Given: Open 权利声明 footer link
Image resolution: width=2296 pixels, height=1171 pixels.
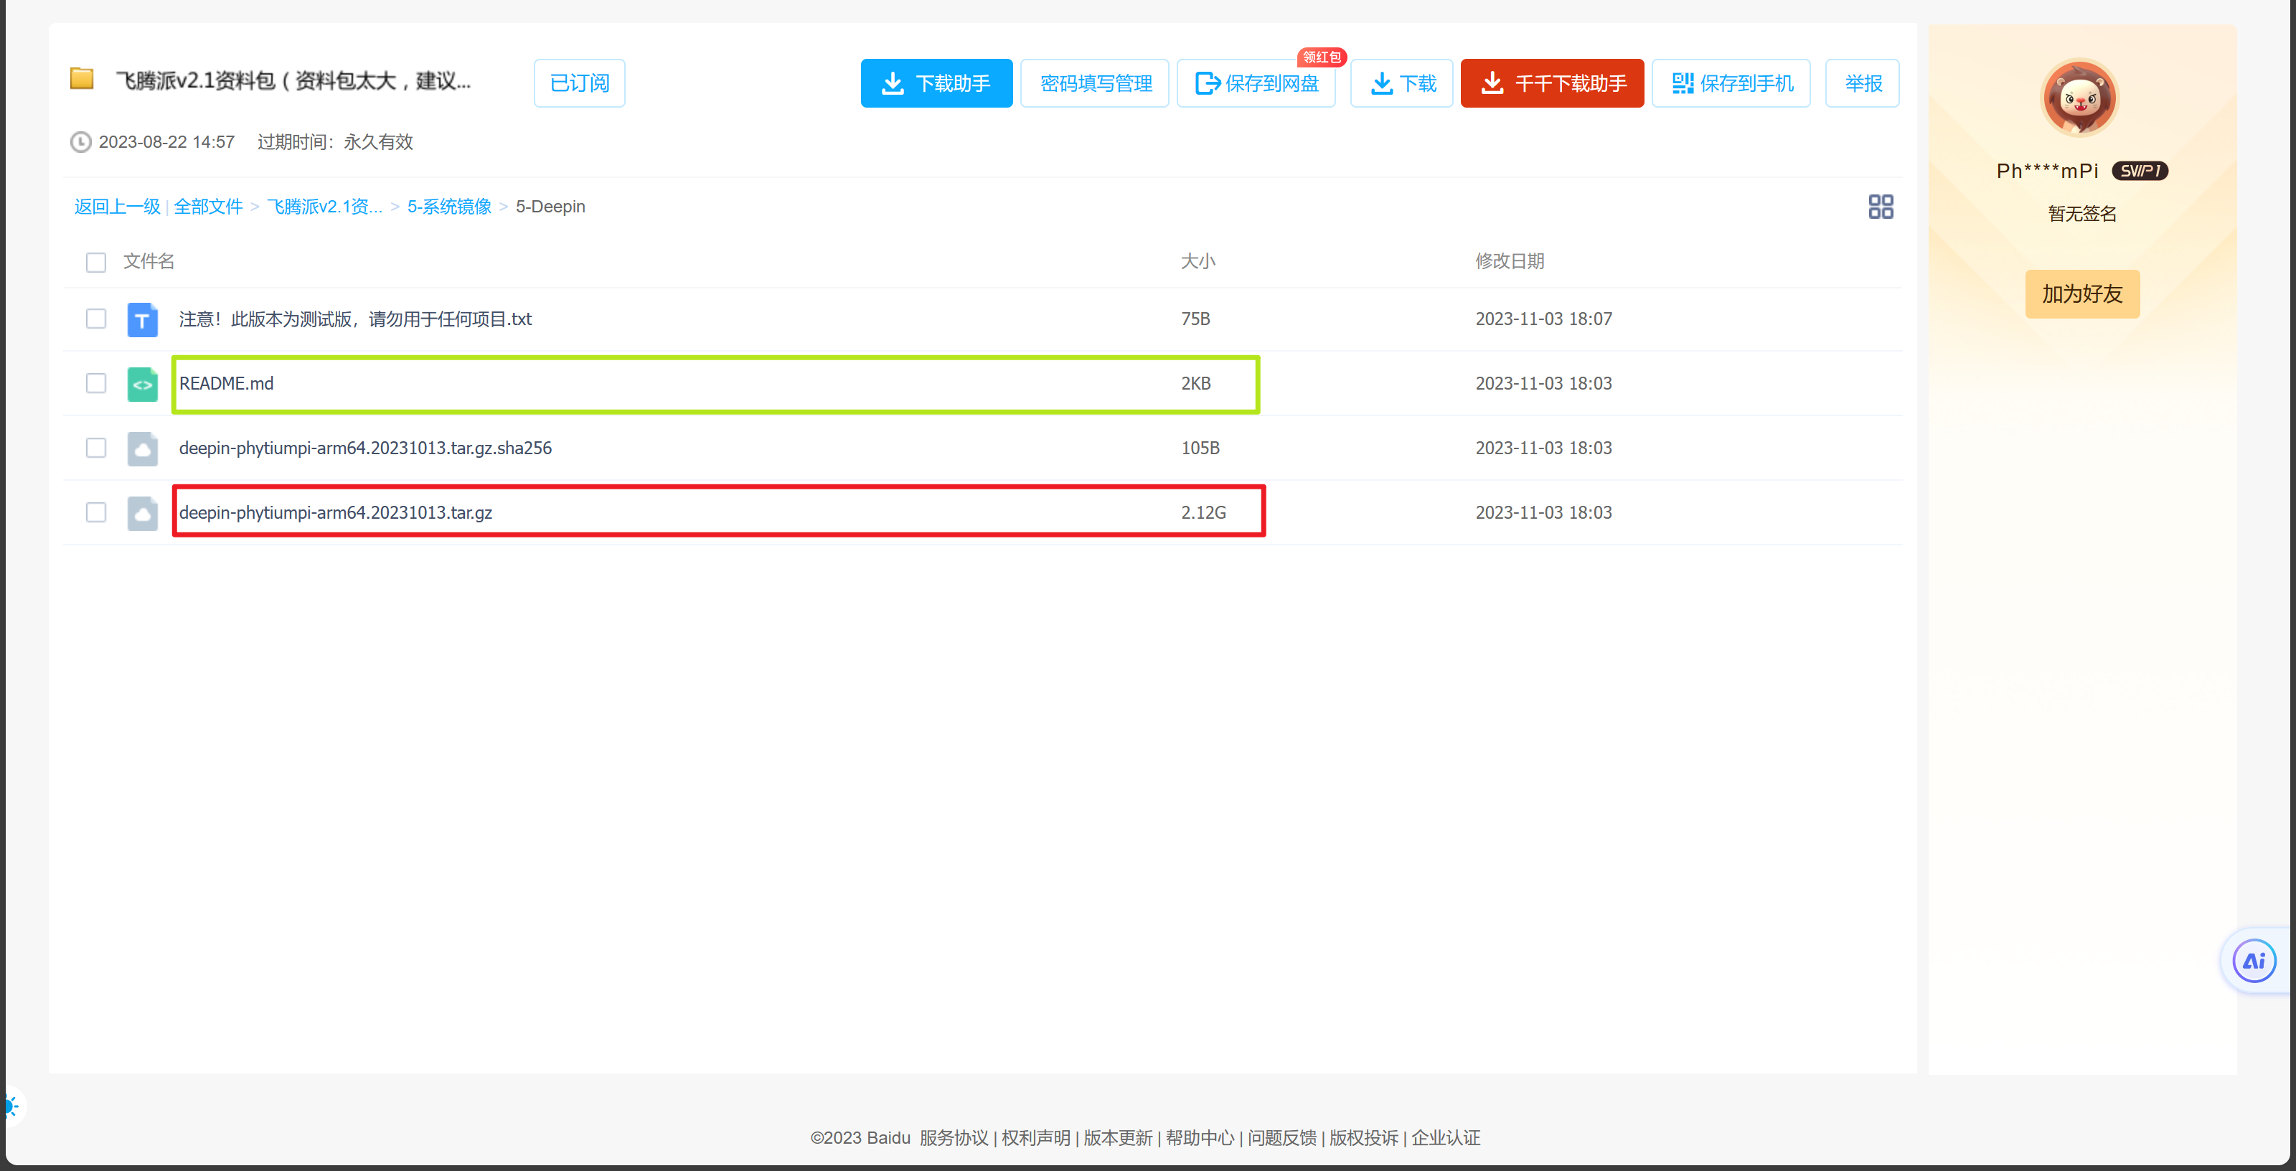Looking at the screenshot, I should pos(1035,1138).
